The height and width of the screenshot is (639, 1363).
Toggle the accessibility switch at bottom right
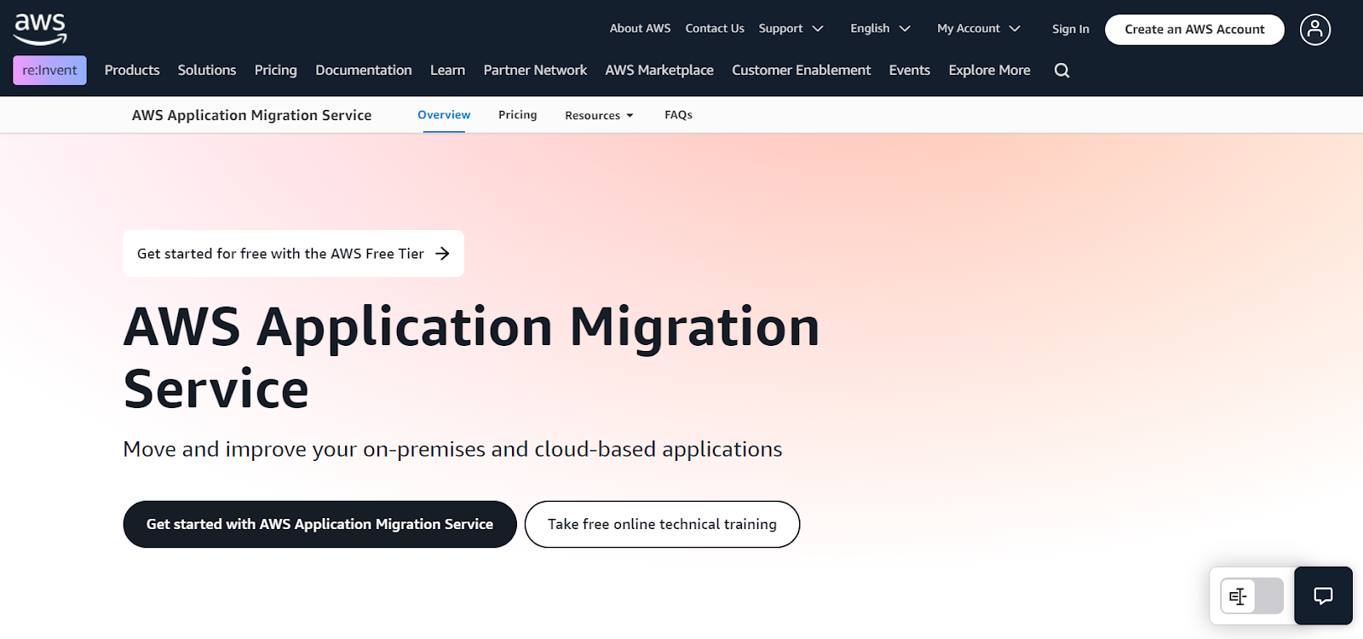click(1251, 596)
